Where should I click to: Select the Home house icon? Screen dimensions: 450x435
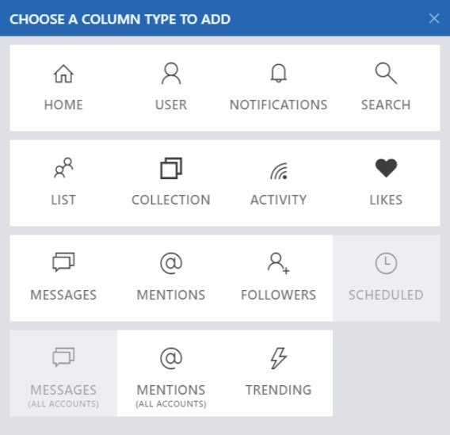pos(63,74)
